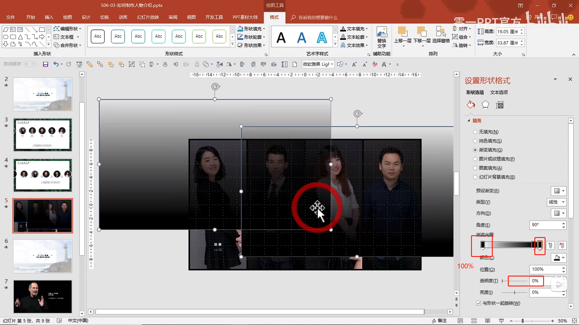Open the Design ribbon tab

tap(86, 17)
